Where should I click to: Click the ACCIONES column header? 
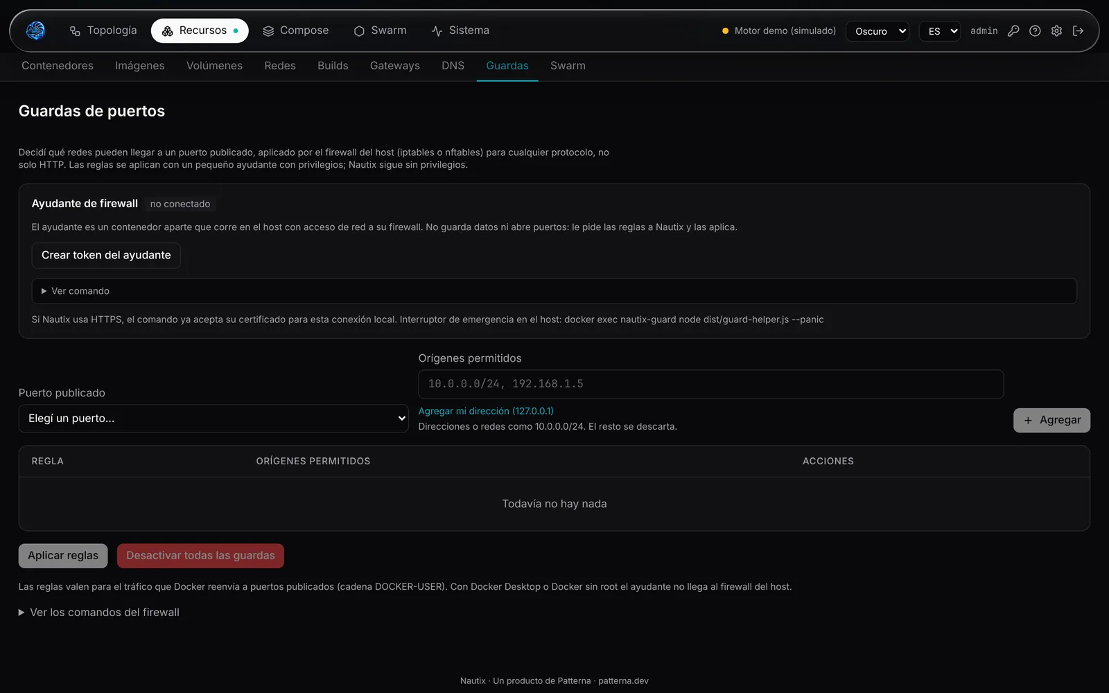pyautogui.click(x=828, y=461)
